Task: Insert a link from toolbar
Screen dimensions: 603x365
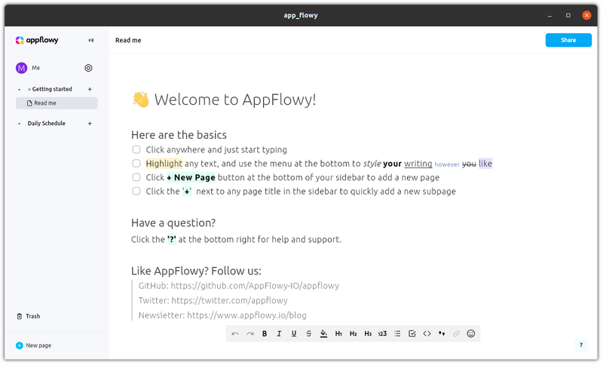Action: click(457, 334)
